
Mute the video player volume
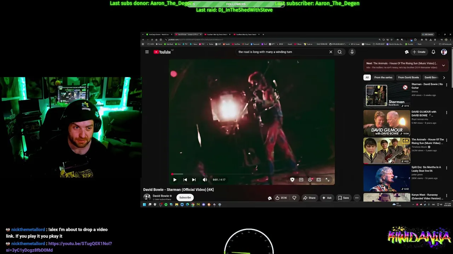point(205,180)
